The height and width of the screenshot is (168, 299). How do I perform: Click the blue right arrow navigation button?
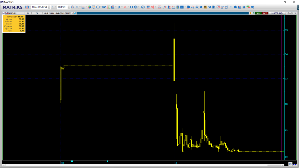(x=296, y=165)
